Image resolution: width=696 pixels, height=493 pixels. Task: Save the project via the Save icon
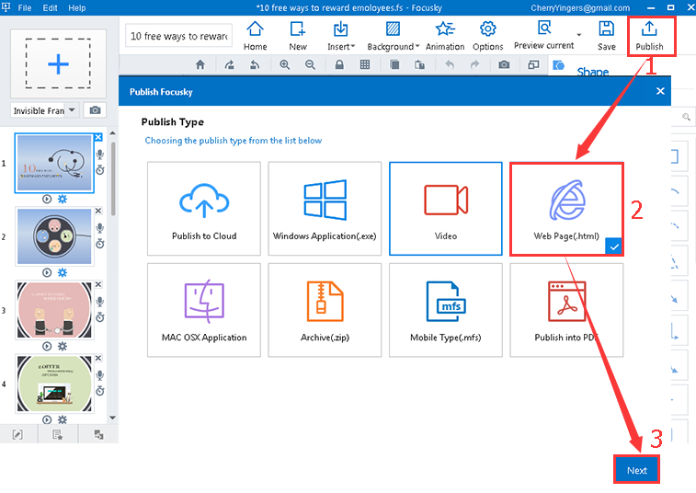[x=606, y=36]
